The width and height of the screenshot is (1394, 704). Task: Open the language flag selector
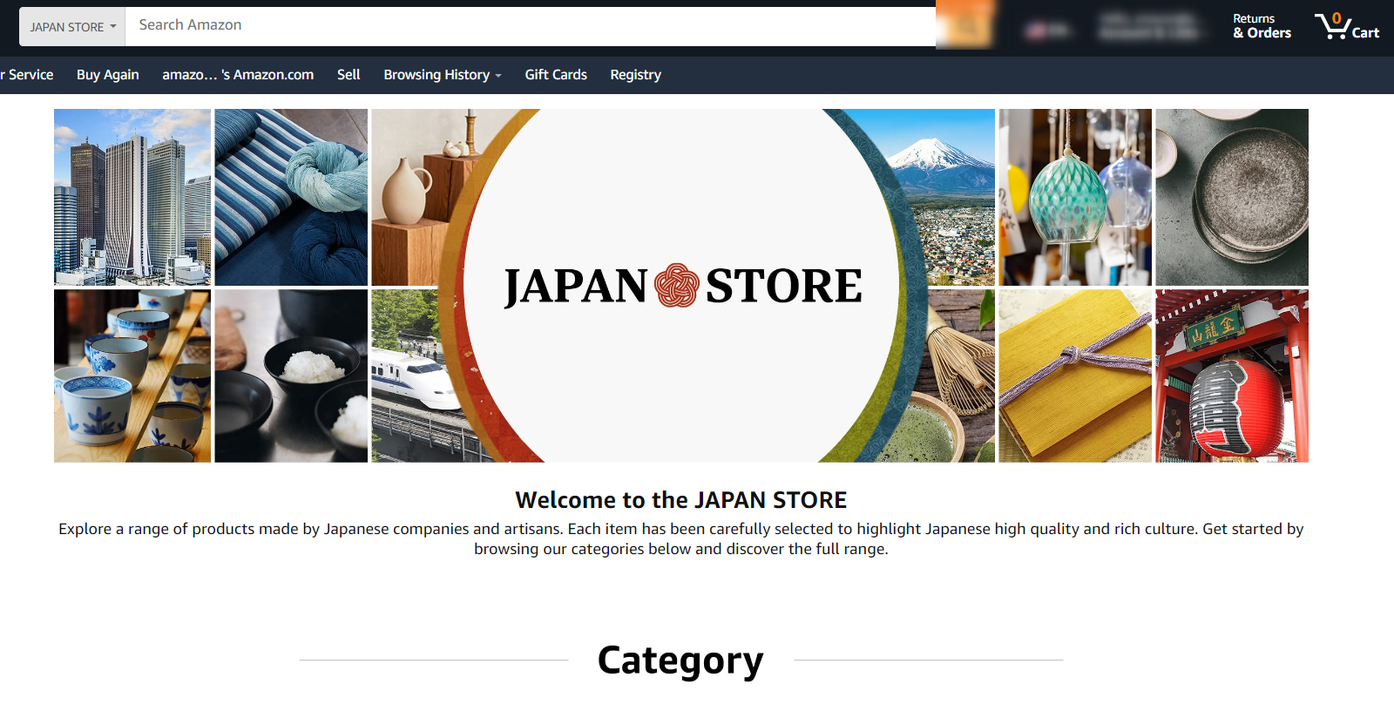click(x=1047, y=30)
